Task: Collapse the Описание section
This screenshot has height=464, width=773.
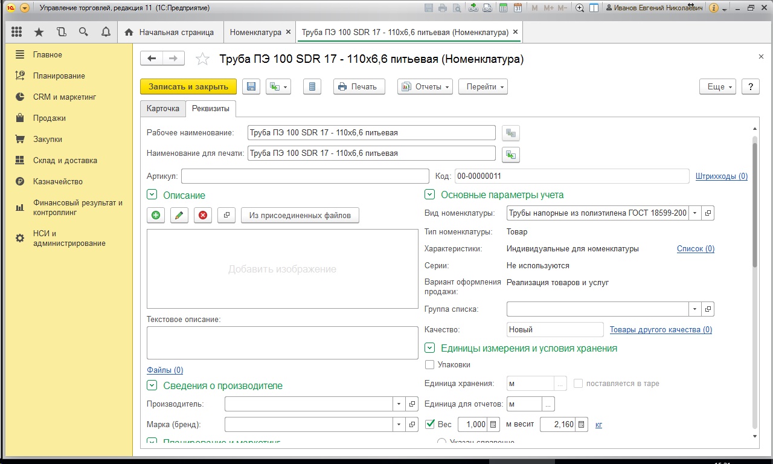Action: 152,195
